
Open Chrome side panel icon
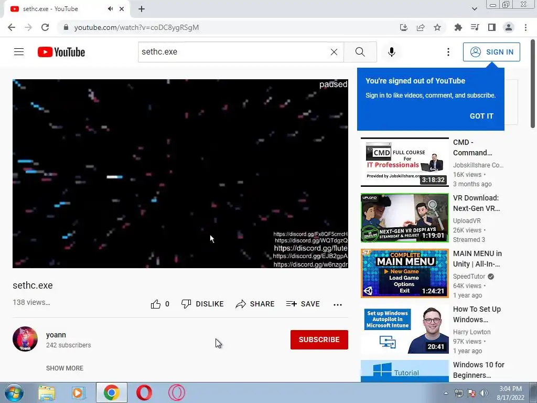[492, 27]
